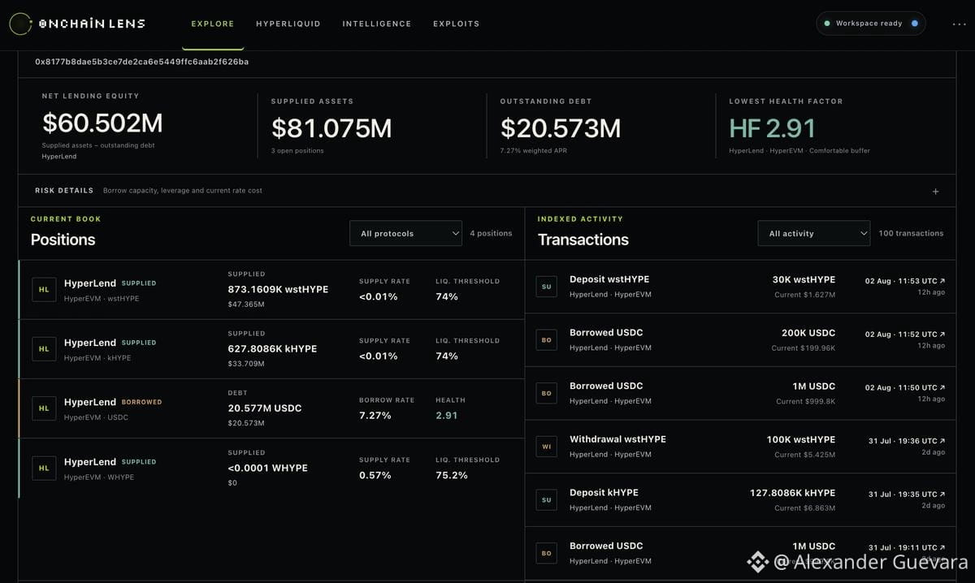This screenshot has height=583, width=975.
Task: Click the Onchain Lens logo icon
Action: coord(20,24)
